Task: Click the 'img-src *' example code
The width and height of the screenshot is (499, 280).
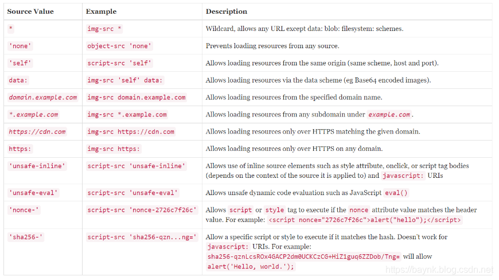Action: 104,29
